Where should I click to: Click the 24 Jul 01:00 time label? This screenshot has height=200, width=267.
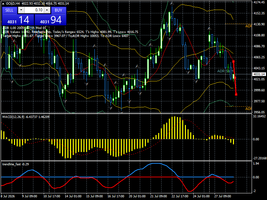click(202, 196)
